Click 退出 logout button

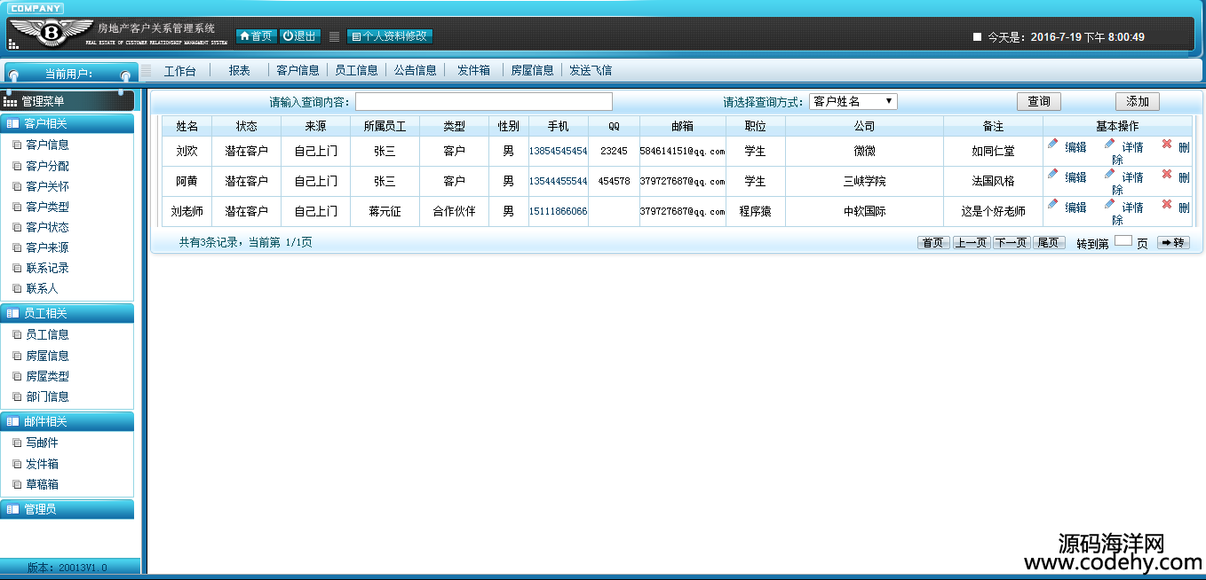(x=300, y=36)
